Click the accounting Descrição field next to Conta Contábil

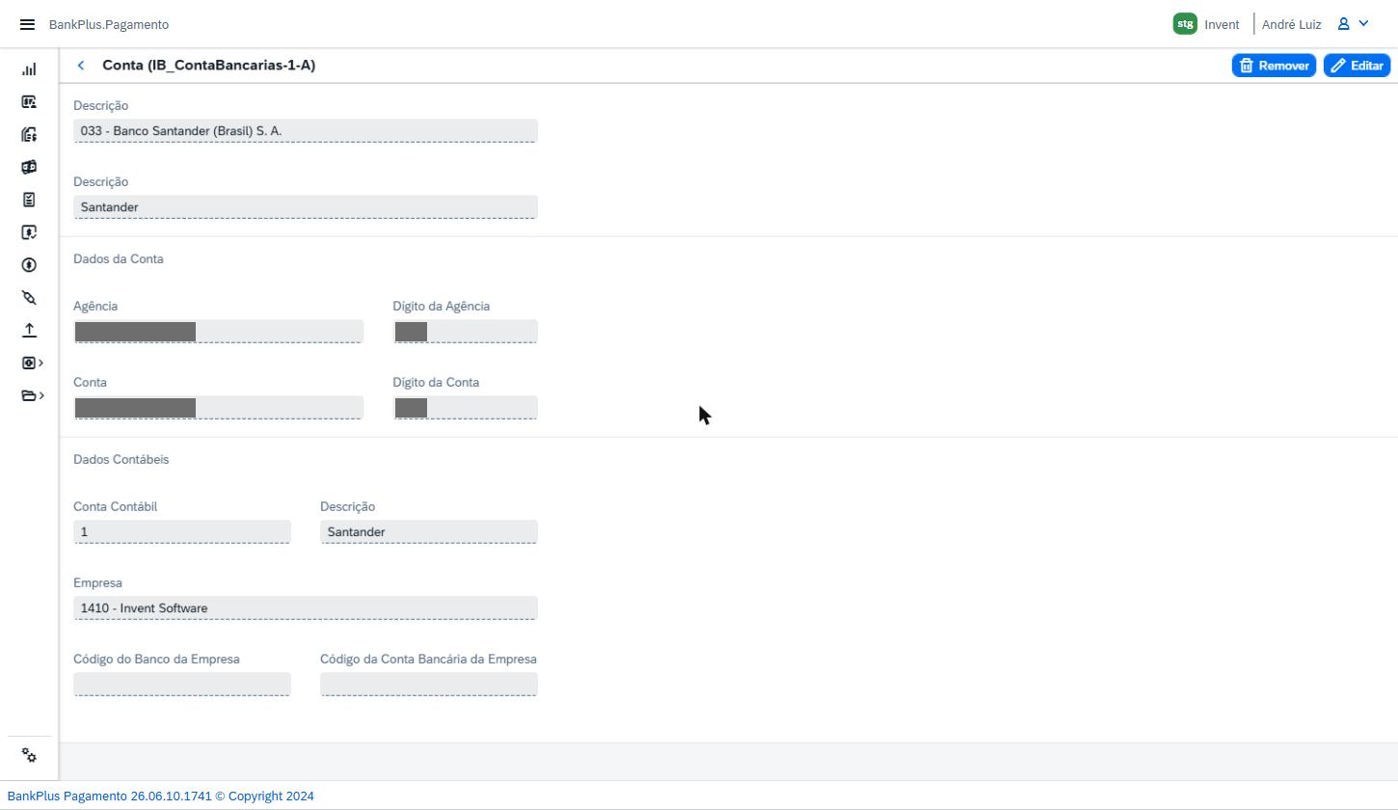pos(429,532)
